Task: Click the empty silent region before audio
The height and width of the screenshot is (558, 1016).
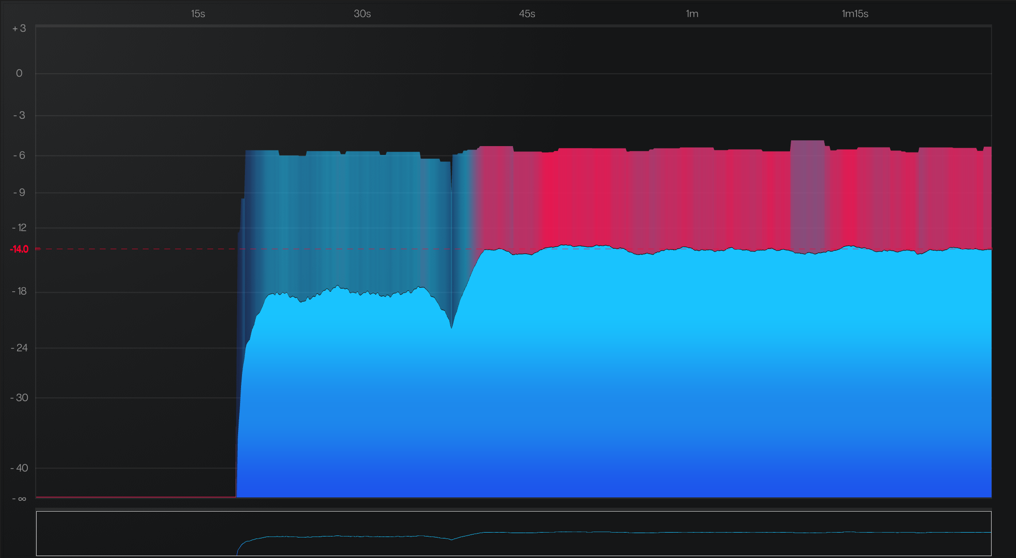Action: (x=137, y=342)
